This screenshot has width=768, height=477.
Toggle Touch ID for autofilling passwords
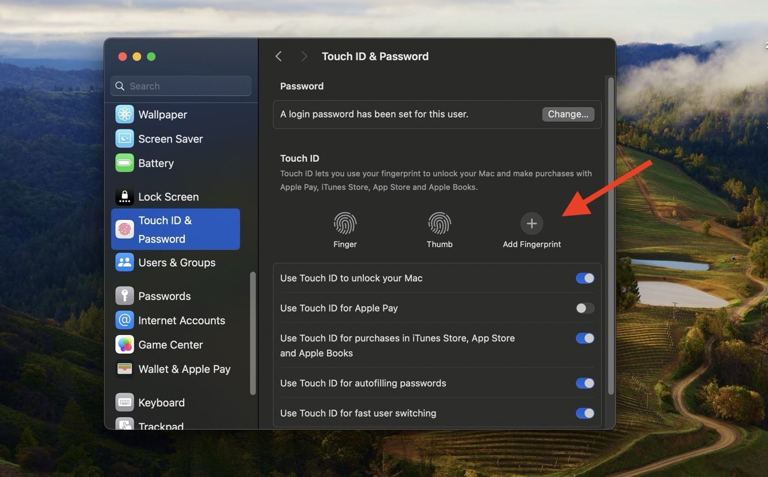[x=584, y=384]
